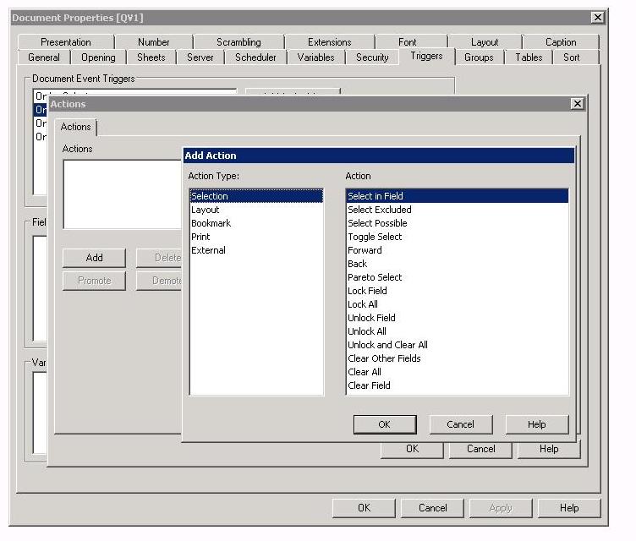The width and height of the screenshot is (636, 541).
Task: Open the Scrambling tab
Action: click(x=238, y=42)
